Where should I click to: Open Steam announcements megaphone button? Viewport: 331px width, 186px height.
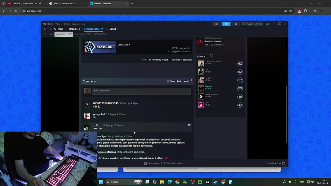pyautogui.click(x=226, y=24)
